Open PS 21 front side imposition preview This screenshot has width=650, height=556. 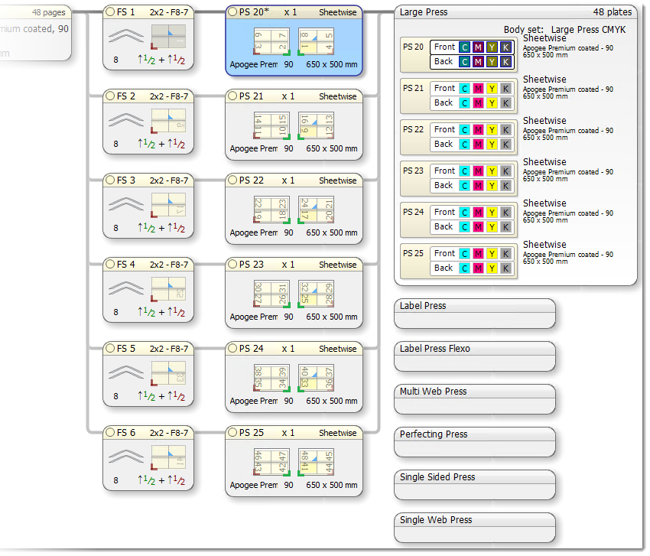point(271,125)
